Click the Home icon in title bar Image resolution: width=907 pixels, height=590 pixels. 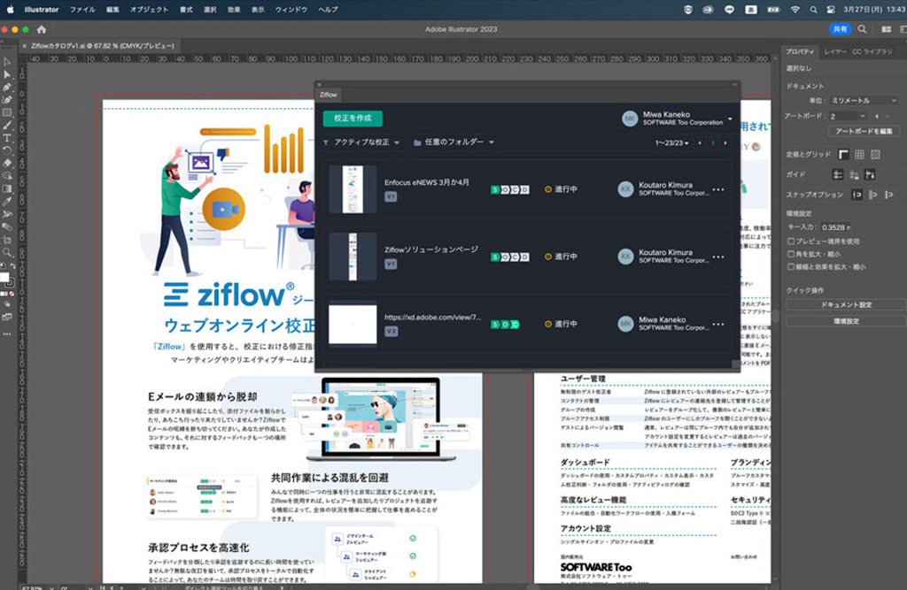(x=42, y=29)
